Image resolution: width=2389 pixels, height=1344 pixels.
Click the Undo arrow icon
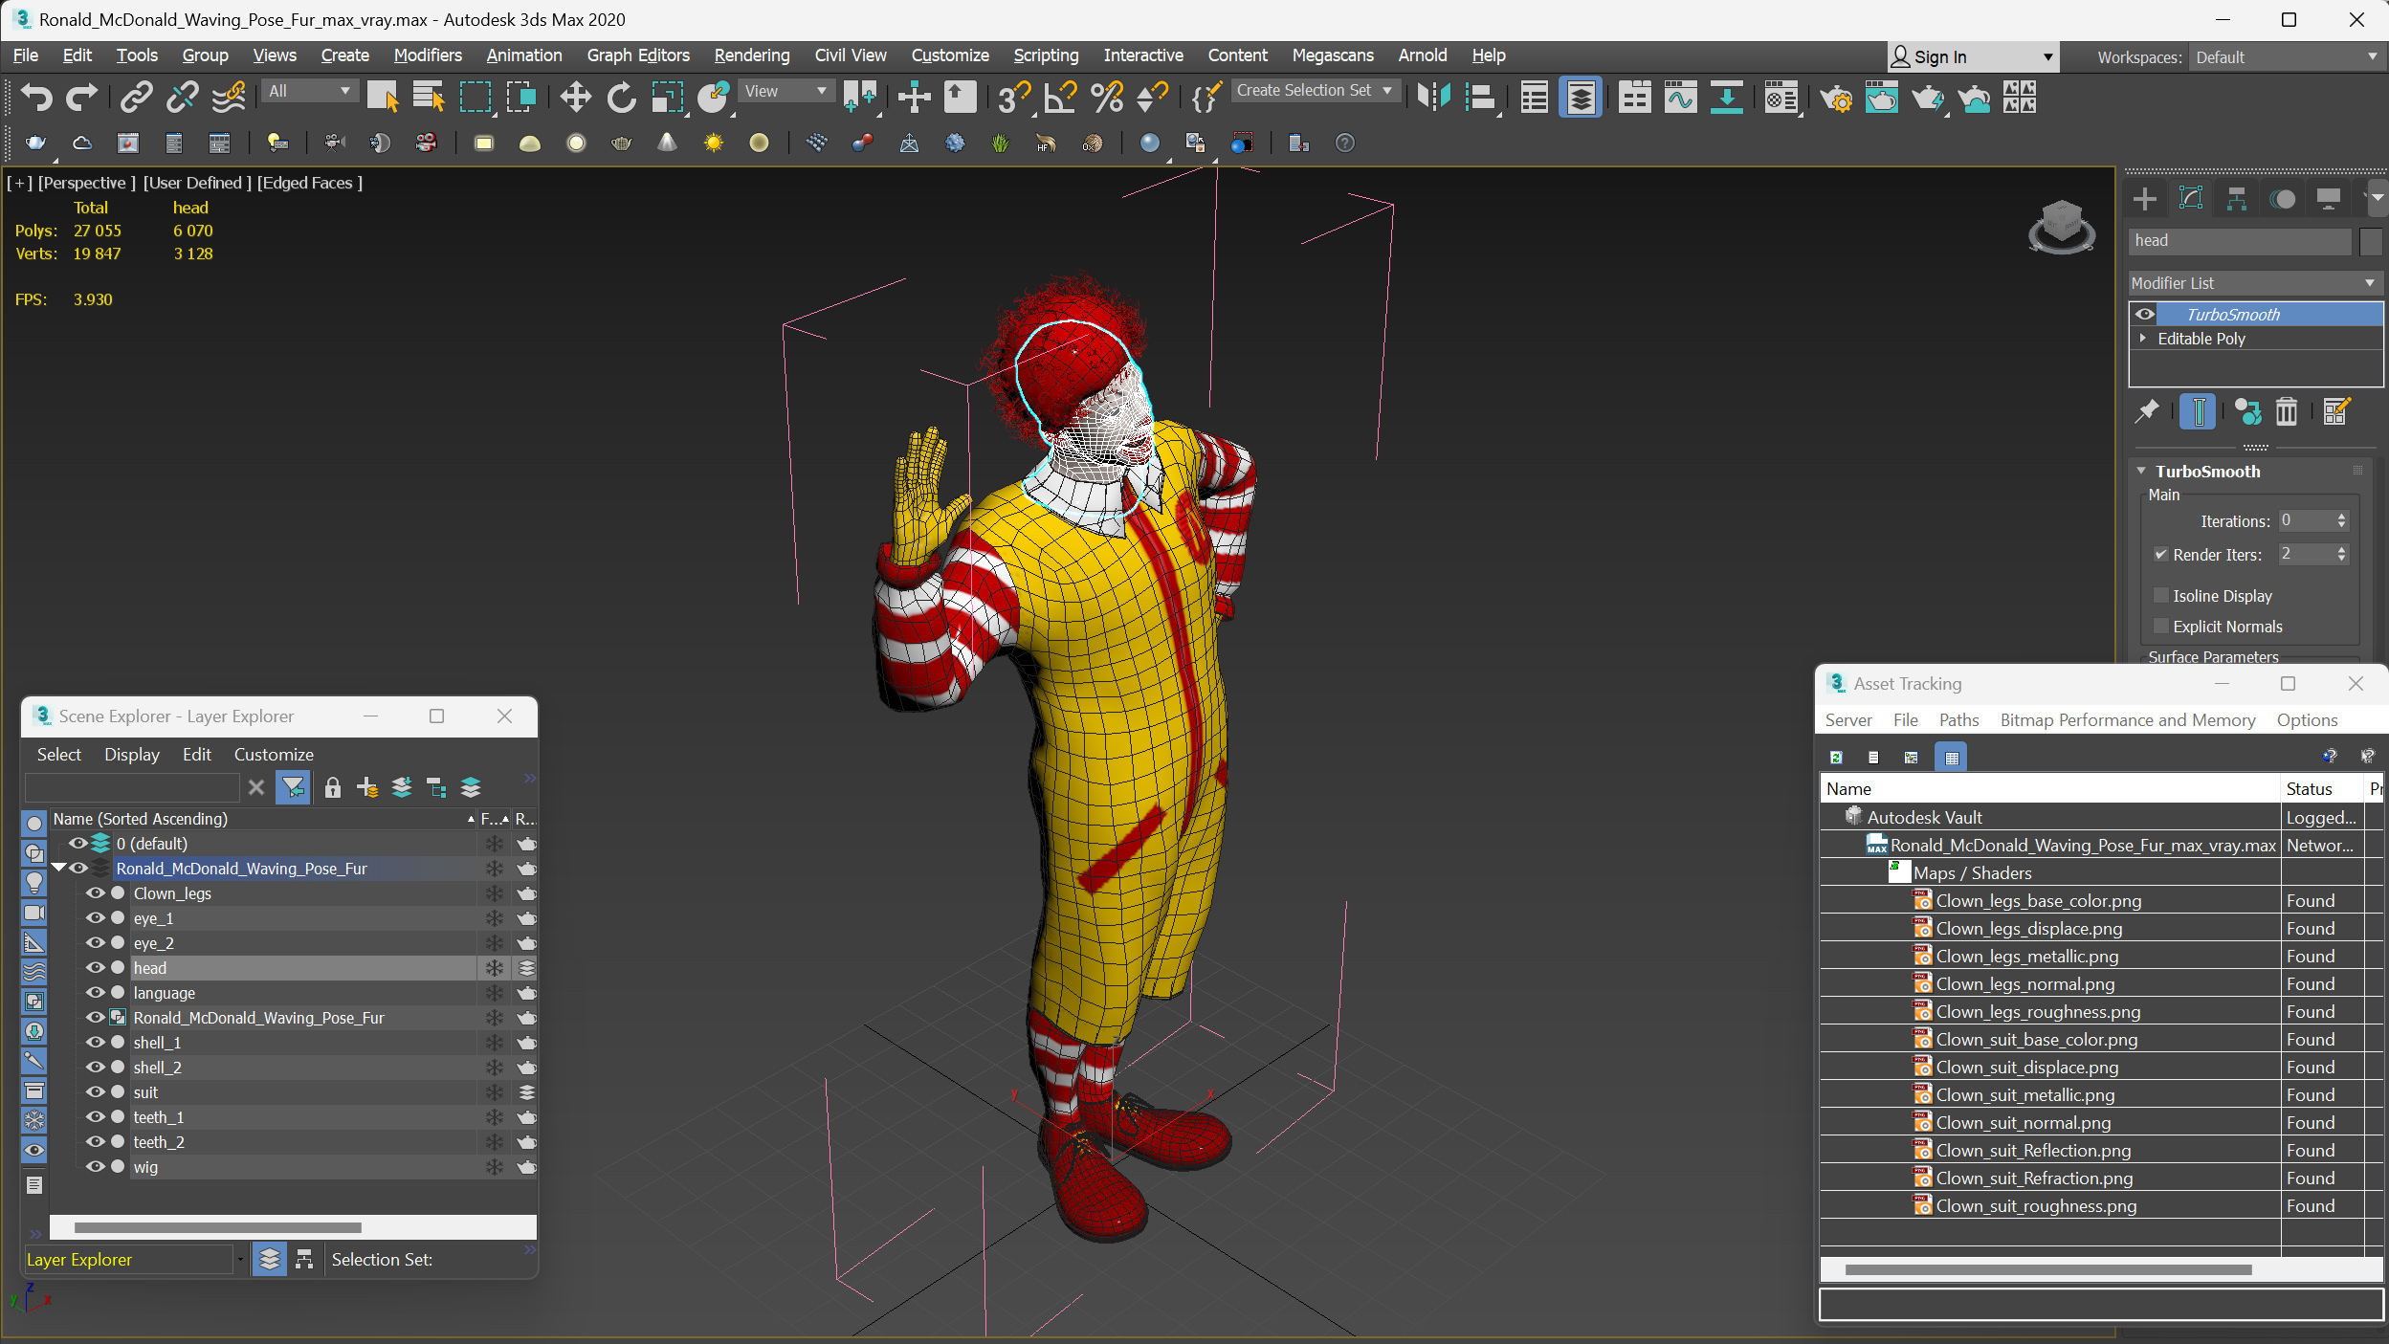pos(36,97)
